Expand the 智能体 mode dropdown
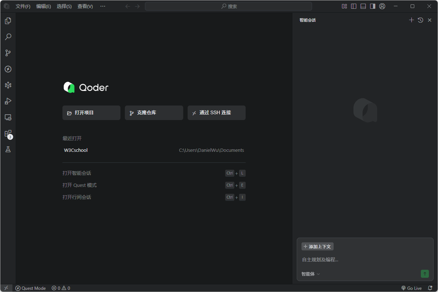438x292 pixels. click(311, 274)
